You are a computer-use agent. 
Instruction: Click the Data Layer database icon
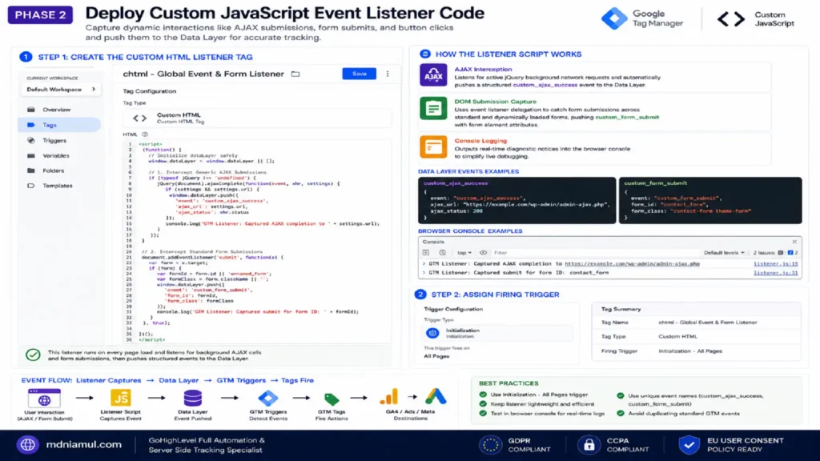(x=192, y=399)
